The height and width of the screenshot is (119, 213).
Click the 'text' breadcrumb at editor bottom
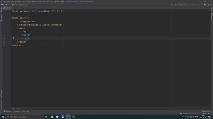pos(18,109)
